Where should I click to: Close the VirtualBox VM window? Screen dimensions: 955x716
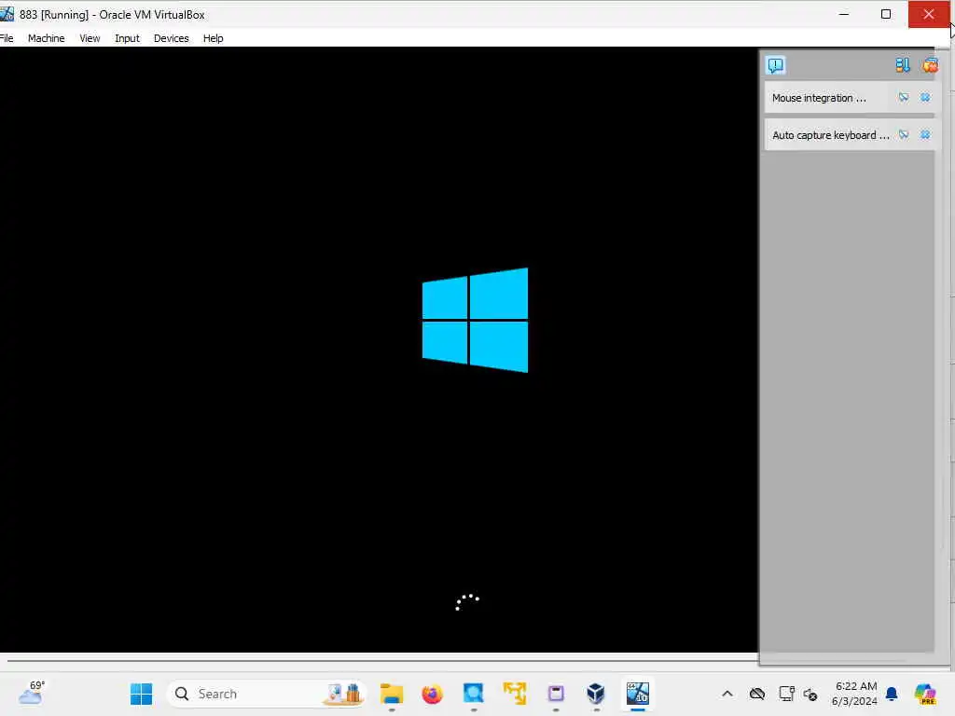(929, 14)
